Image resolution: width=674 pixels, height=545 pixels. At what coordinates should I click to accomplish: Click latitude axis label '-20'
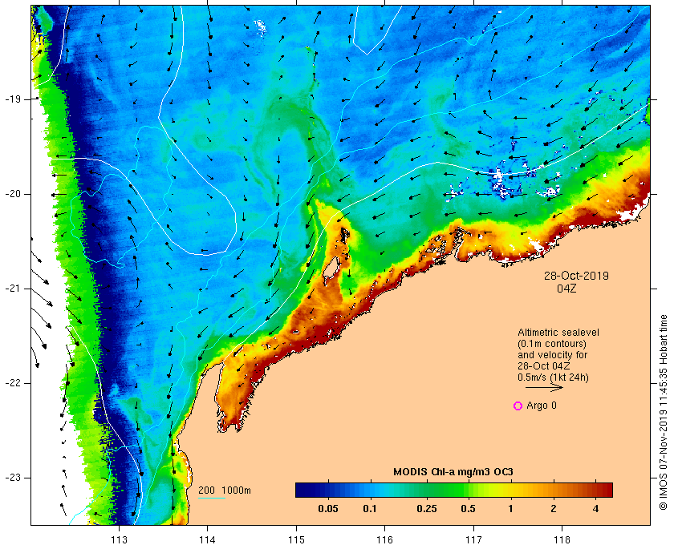pyautogui.click(x=14, y=194)
